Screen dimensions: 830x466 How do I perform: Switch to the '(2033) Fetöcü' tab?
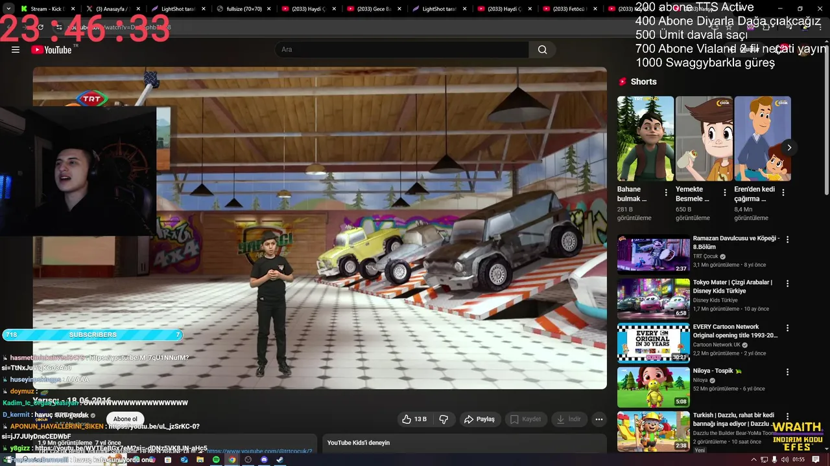[569, 9]
